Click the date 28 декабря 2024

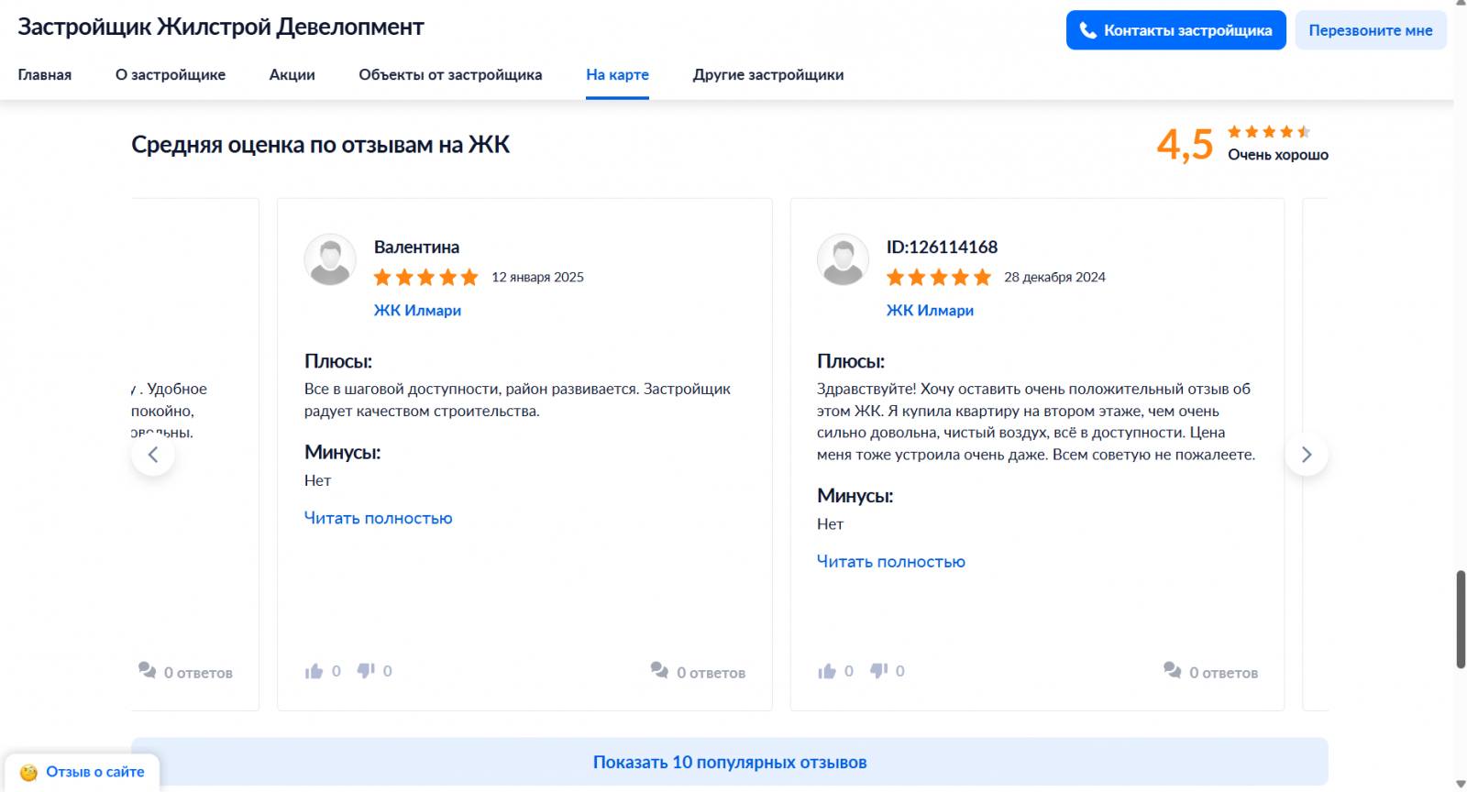click(x=1055, y=277)
